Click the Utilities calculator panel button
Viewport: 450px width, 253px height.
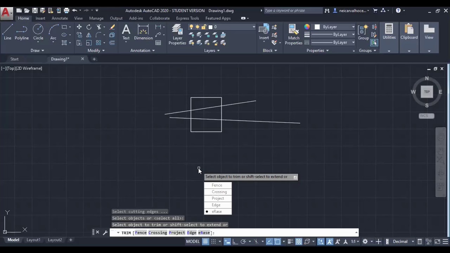(x=389, y=32)
